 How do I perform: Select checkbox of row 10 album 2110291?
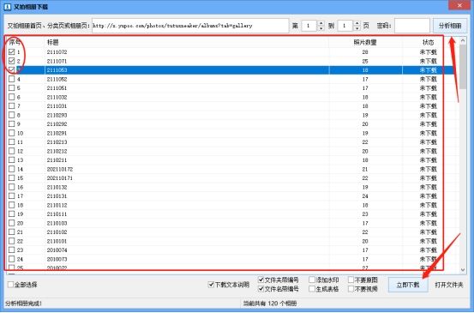[x=11, y=133]
